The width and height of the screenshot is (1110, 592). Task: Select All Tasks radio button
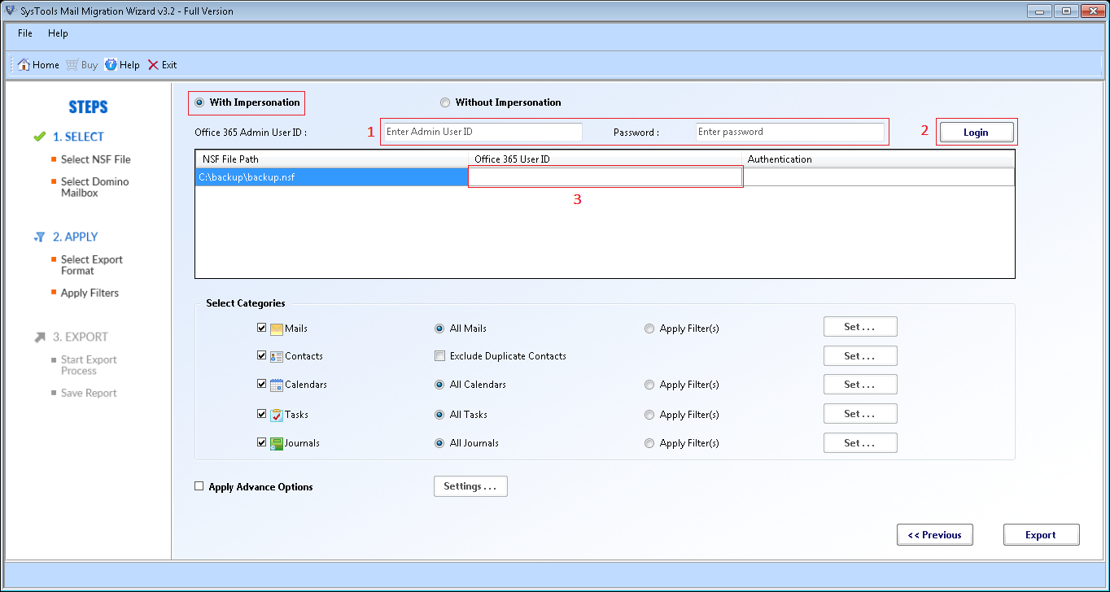tap(439, 415)
